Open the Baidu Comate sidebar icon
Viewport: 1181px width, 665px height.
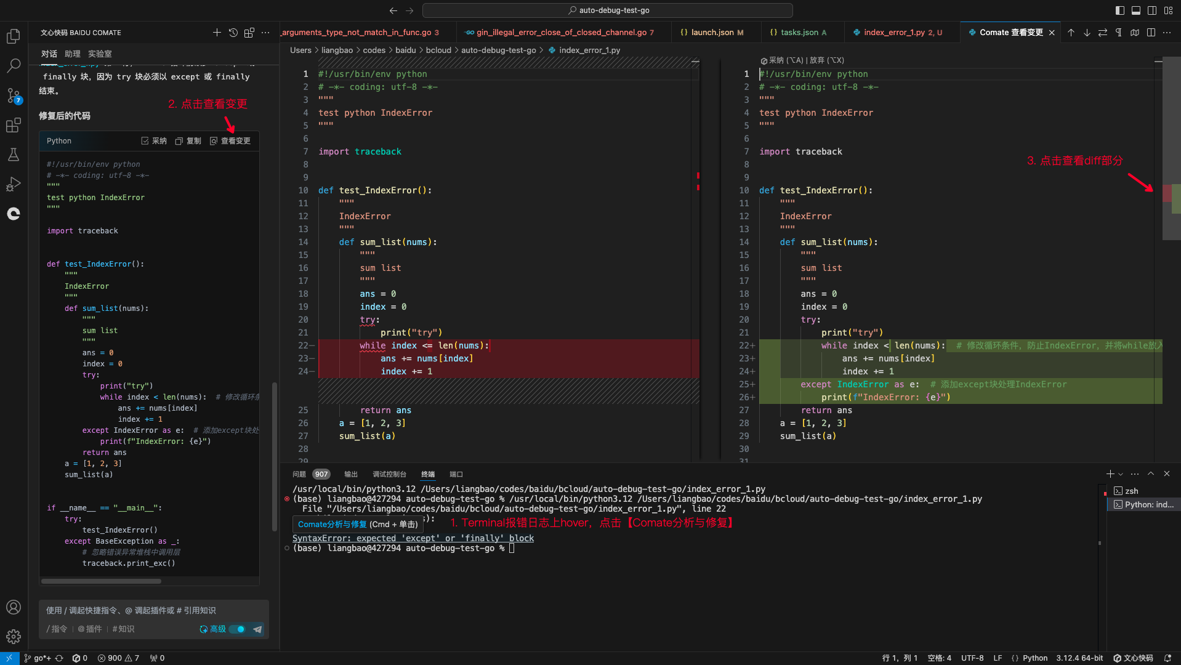point(14,214)
